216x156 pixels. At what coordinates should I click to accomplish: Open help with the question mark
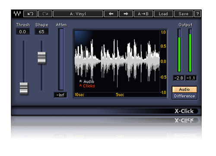coord(197,14)
